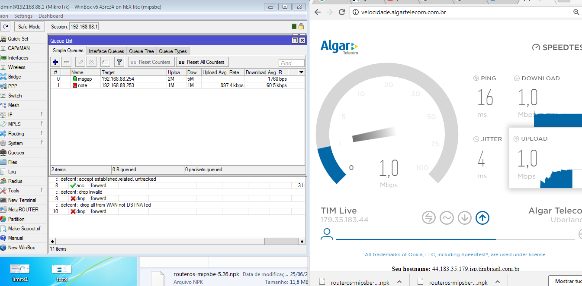Open the Dashboard menu in WinBox
Screen dimensions: 582x286
51,16
